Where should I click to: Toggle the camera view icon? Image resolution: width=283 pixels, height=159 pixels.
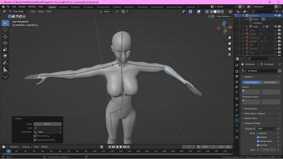point(229,49)
